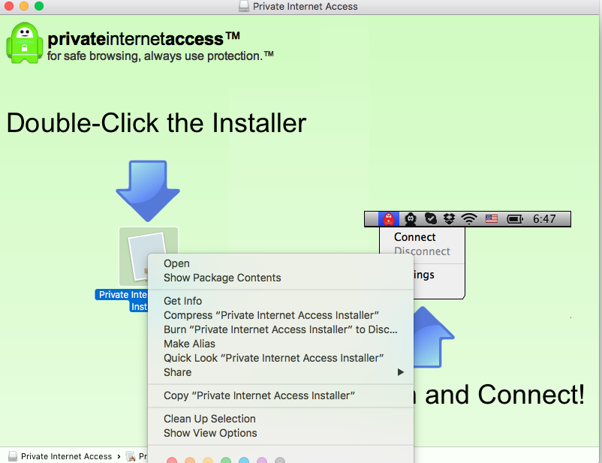
Task: Click the disk proxy icon in title bar
Action: point(244,6)
